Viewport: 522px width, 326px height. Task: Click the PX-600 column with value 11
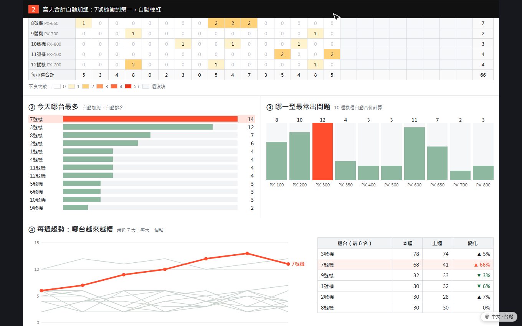415,154
